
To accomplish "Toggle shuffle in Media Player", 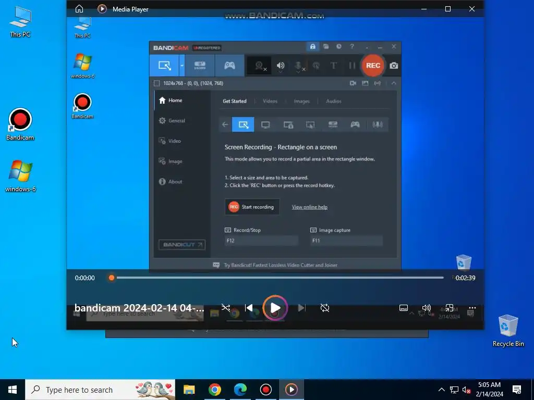I will point(225,308).
